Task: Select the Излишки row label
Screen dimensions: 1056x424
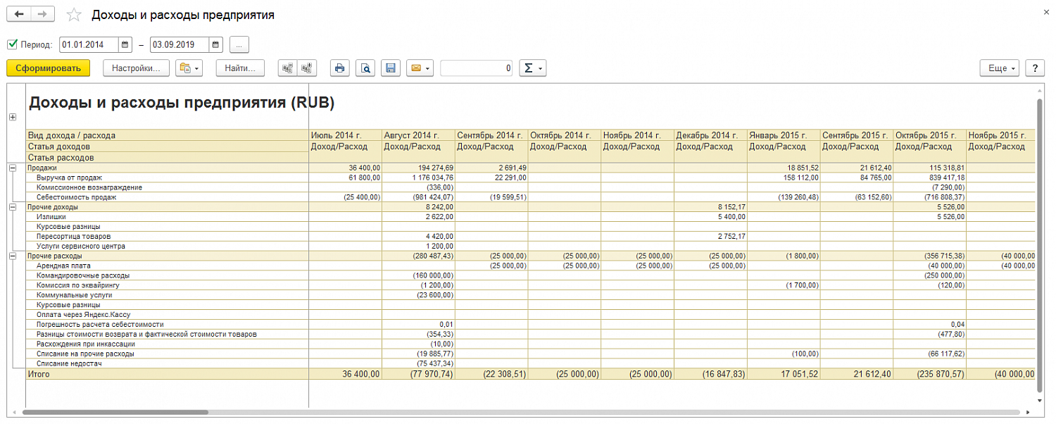Action: (51, 217)
